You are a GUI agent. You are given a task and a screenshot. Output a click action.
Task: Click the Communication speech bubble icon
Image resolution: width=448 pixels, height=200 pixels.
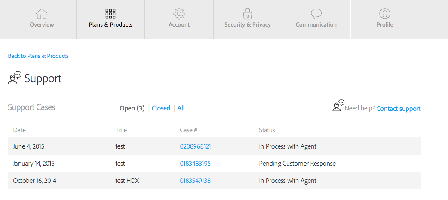click(316, 14)
